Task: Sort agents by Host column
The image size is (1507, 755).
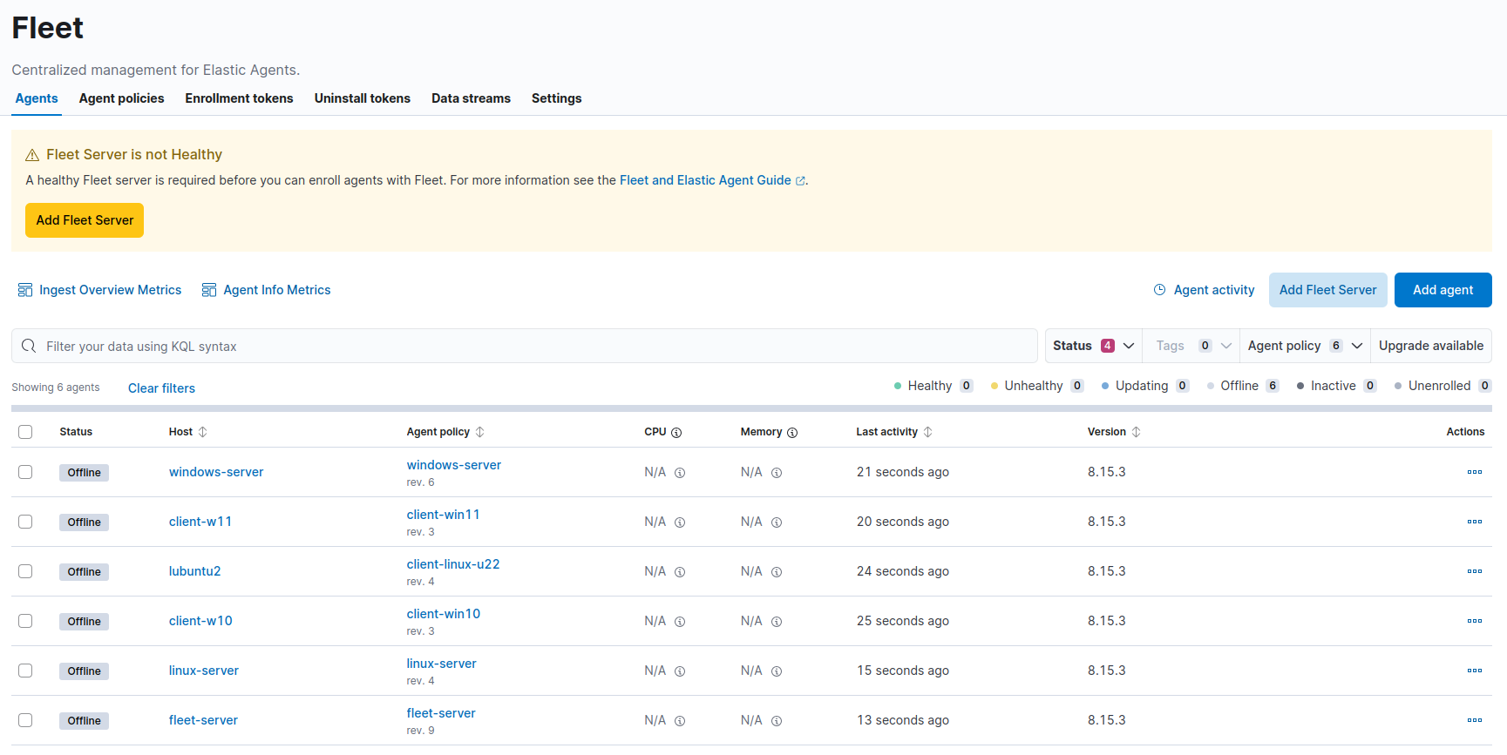Action: pyautogui.click(x=202, y=432)
